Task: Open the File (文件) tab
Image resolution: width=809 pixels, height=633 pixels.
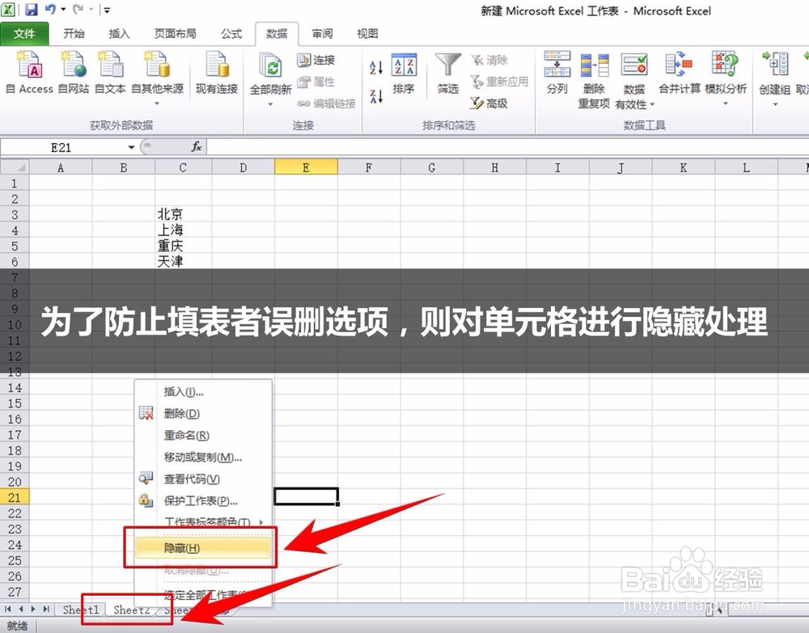Action: tap(24, 34)
